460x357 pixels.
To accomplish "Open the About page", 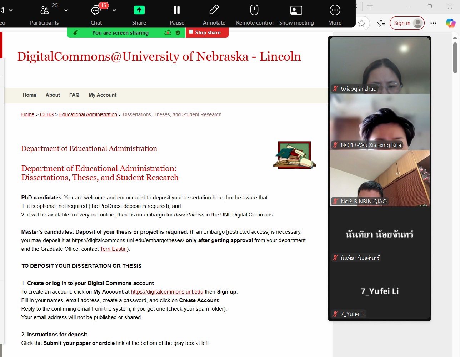I will click(x=52, y=95).
